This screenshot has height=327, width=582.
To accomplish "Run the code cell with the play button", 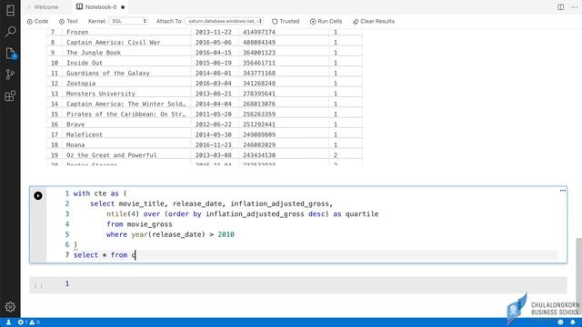I will (x=38, y=195).
